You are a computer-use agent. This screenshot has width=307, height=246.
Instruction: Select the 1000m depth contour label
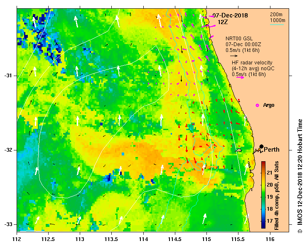[x=278, y=20]
